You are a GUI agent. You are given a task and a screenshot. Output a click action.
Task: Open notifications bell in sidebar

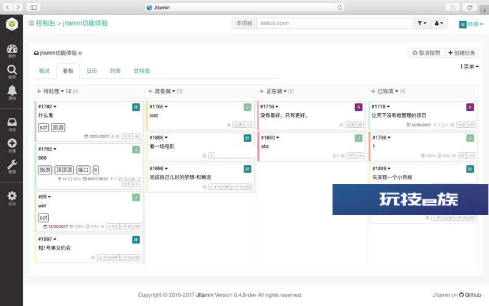[x=12, y=91]
